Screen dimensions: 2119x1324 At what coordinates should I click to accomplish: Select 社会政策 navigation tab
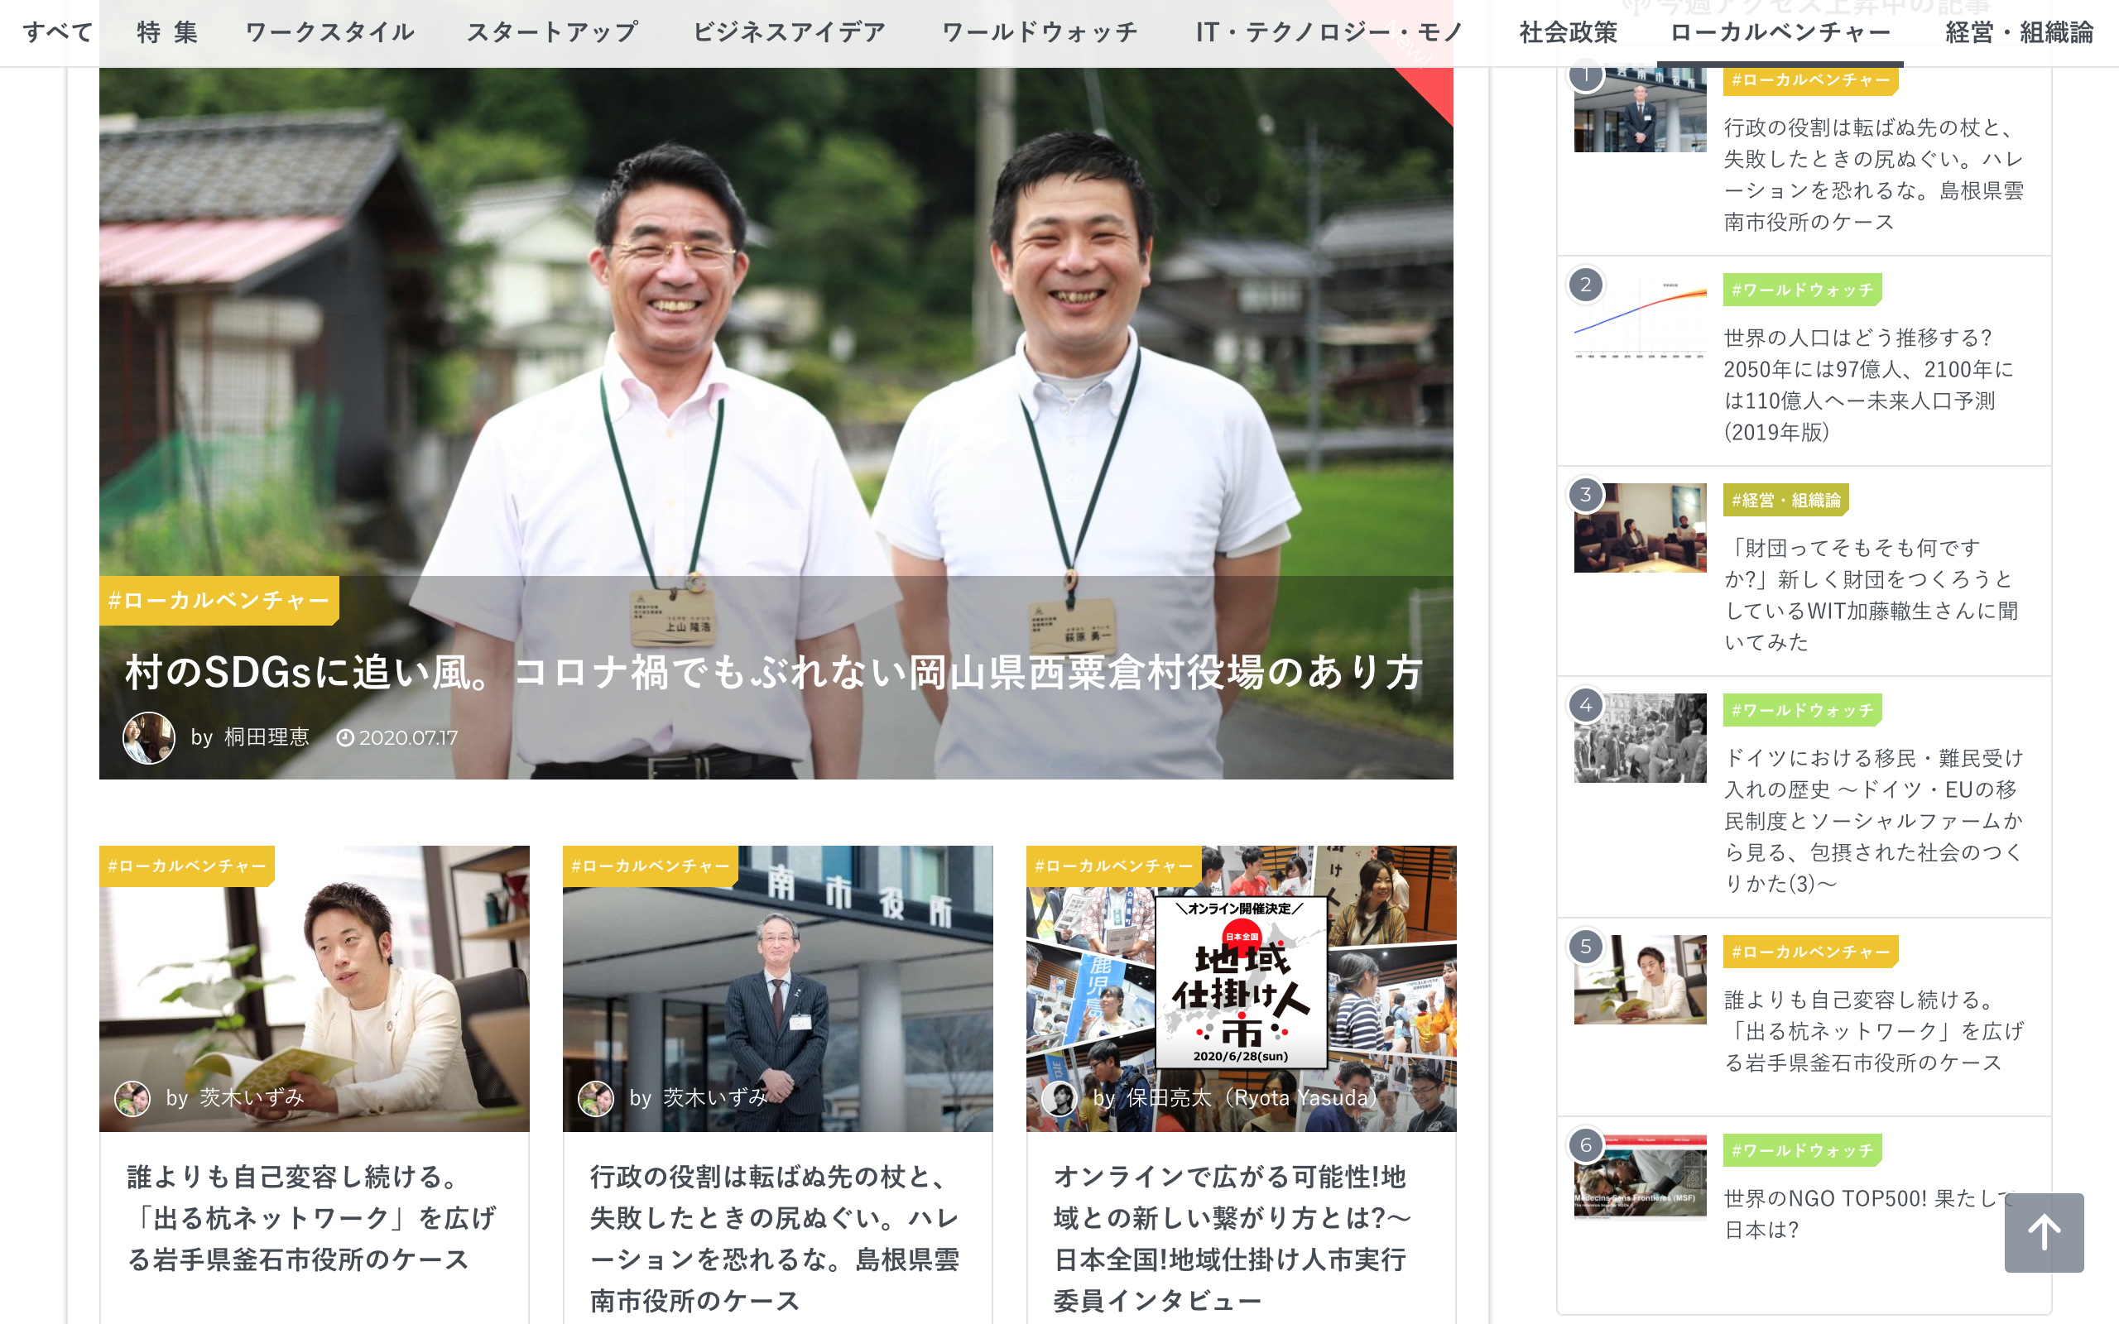coord(1569,32)
